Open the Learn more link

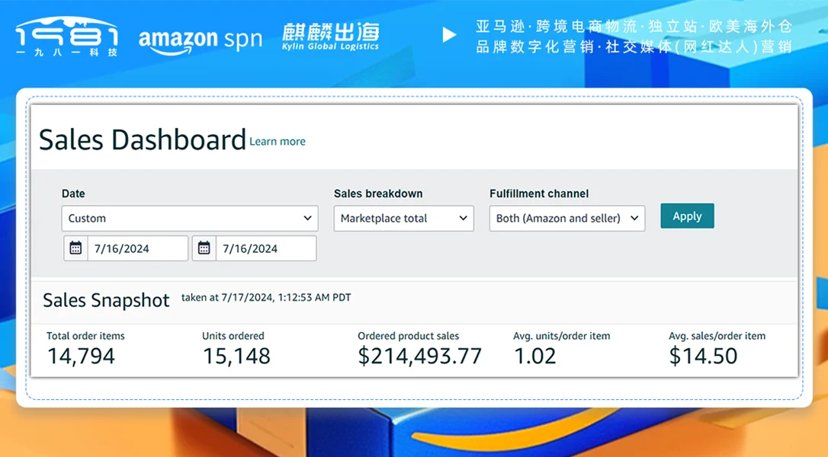pyautogui.click(x=278, y=142)
